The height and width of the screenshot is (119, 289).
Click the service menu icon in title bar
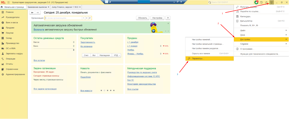[x=271, y=2]
